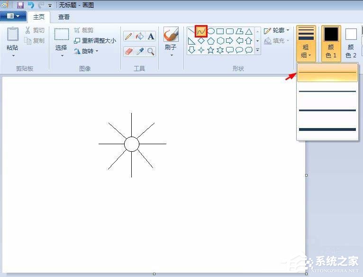Choose the Polygon shape
This screenshot has width=363, height=277.
tap(239, 31)
